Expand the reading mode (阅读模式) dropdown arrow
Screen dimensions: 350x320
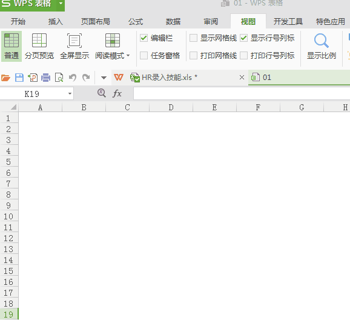click(128, 55)
